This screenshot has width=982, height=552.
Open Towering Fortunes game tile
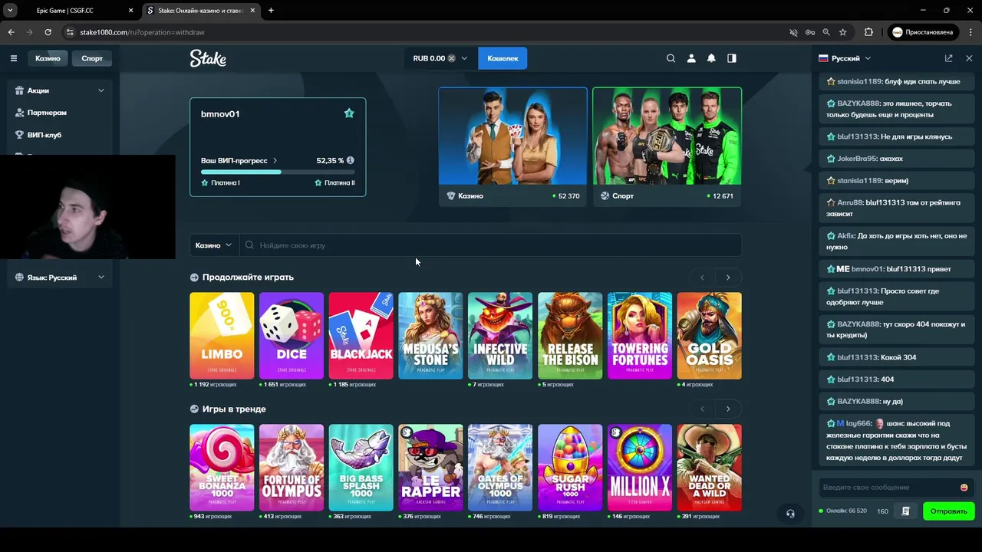640,336
